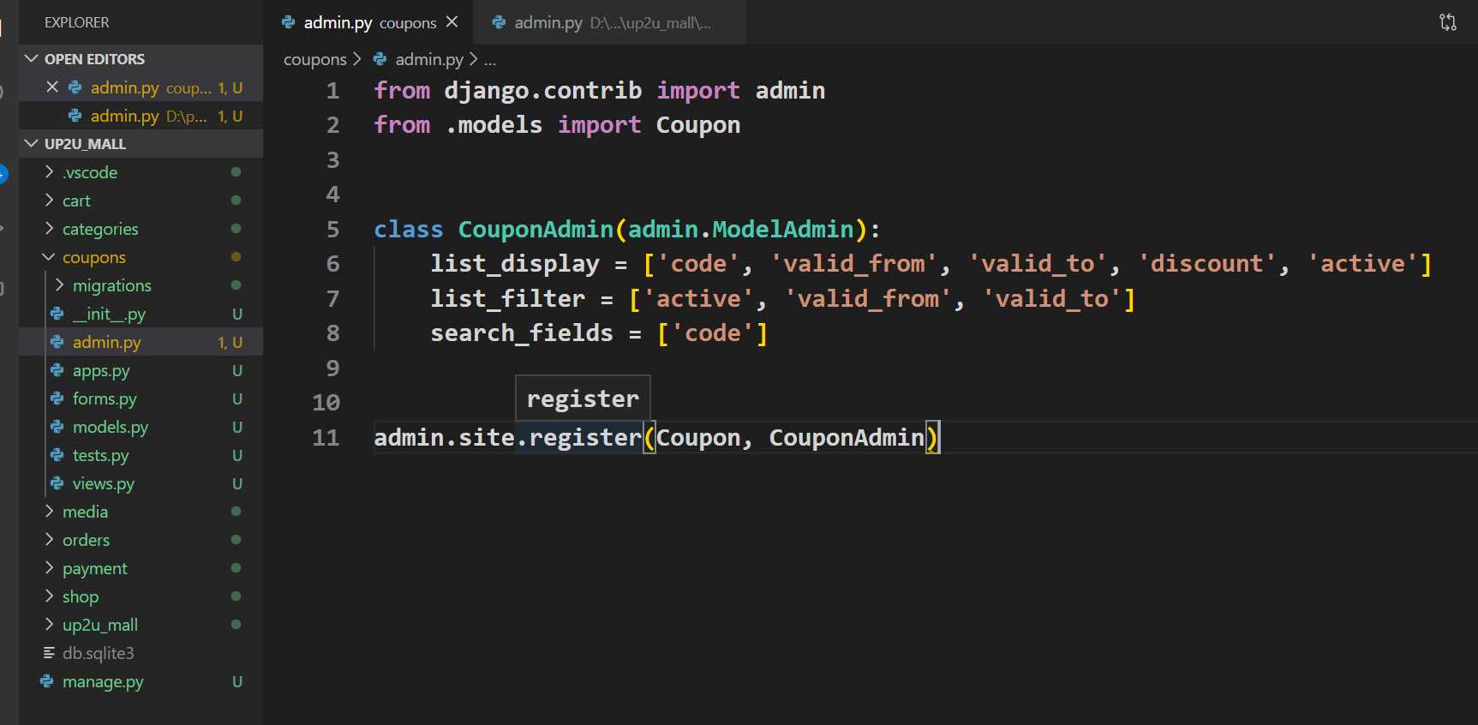Click line number 5 in the gutter
This screenshot has height=725, width=1478.
tap(332, 230)
